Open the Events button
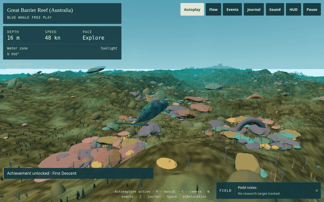The height and width of the screenshot is (202, 324). tap(232, 9)
